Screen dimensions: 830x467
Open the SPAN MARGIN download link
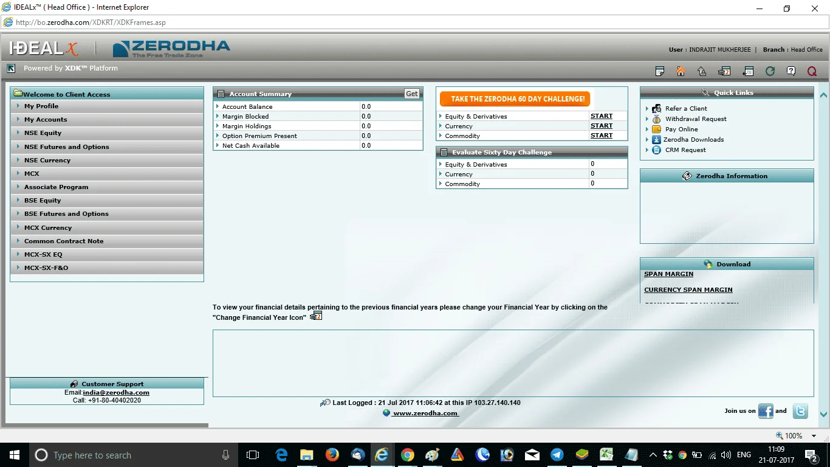coord(668,274)
